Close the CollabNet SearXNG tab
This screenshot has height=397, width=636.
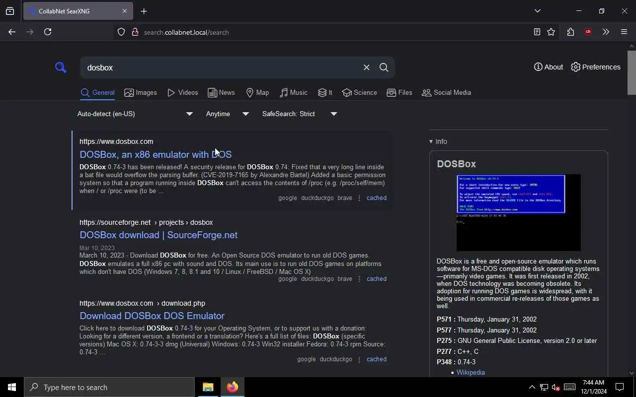pos(124,11)
